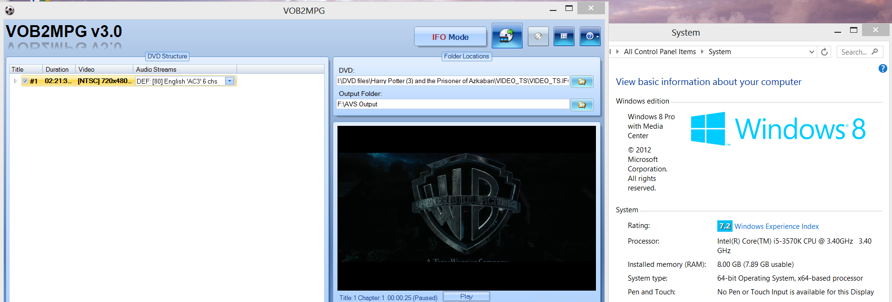Select the 02:21:3... duration cell
Screen dimensions: 892x302
(x=59, y=81)
